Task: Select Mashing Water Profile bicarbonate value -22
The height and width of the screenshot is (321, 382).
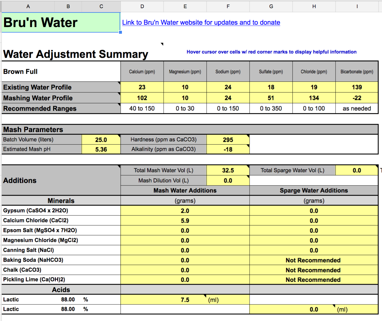Action: coord(357,98)
